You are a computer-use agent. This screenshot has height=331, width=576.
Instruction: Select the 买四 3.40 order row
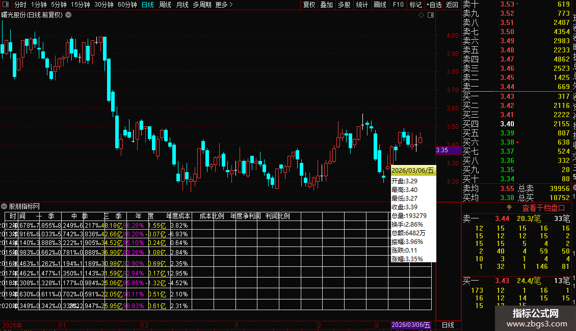click(516, 124)
